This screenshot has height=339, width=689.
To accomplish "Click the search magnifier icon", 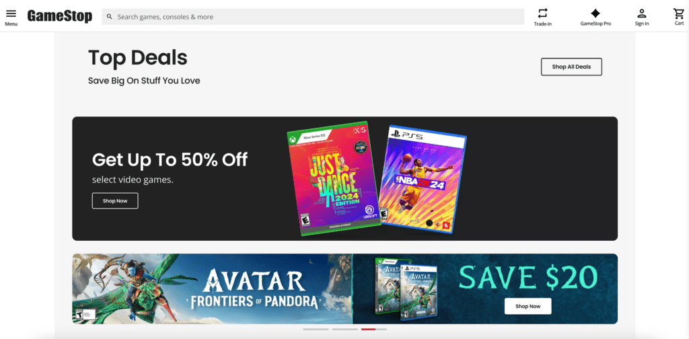I will pyautogui.click(x=110, y=17).
